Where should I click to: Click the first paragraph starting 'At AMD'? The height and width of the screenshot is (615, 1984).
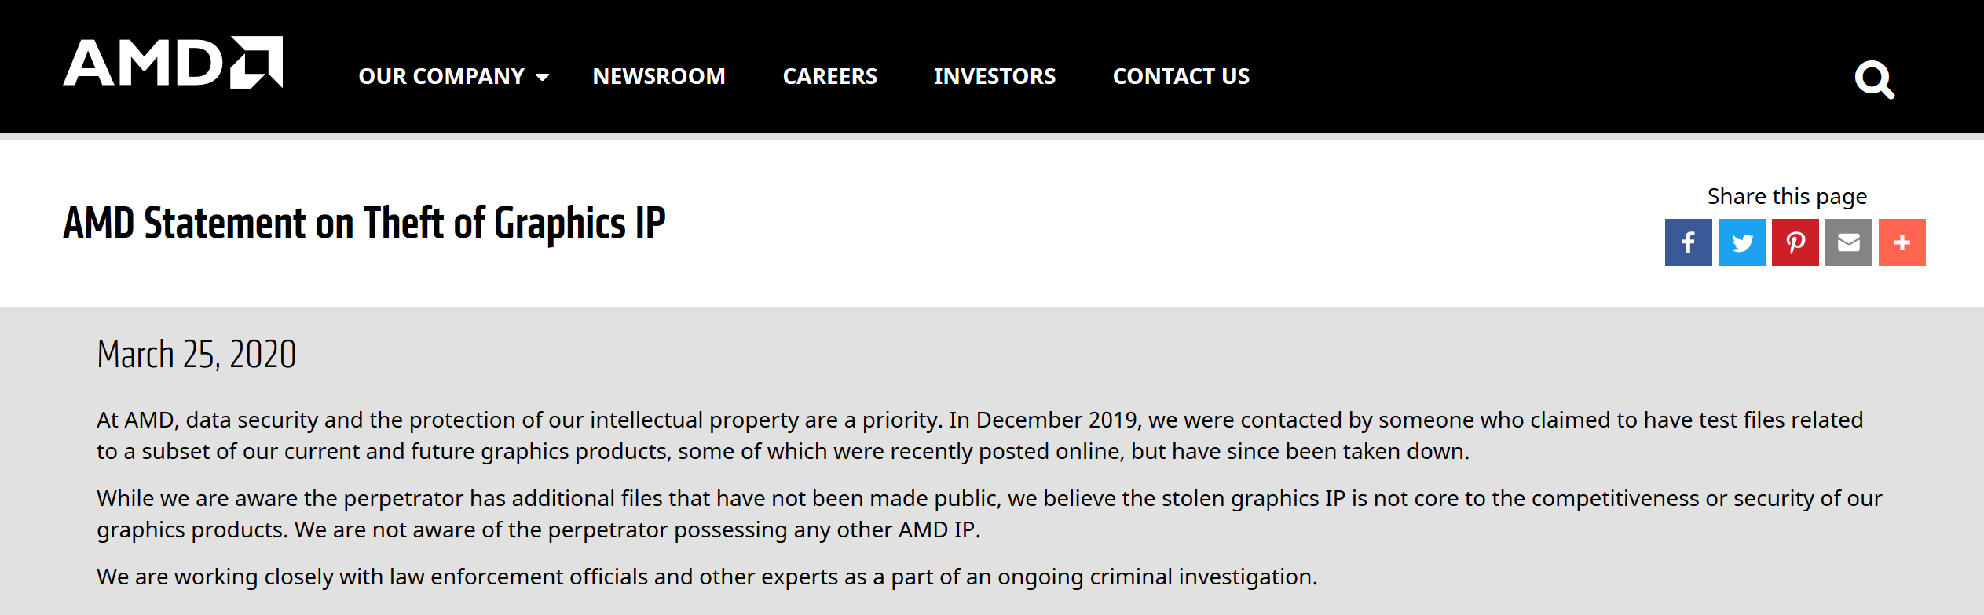coord(979,435)
